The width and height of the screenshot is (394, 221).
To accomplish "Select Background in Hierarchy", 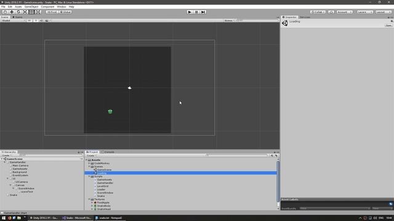I will pyautogui.click(x=20, y=172).
